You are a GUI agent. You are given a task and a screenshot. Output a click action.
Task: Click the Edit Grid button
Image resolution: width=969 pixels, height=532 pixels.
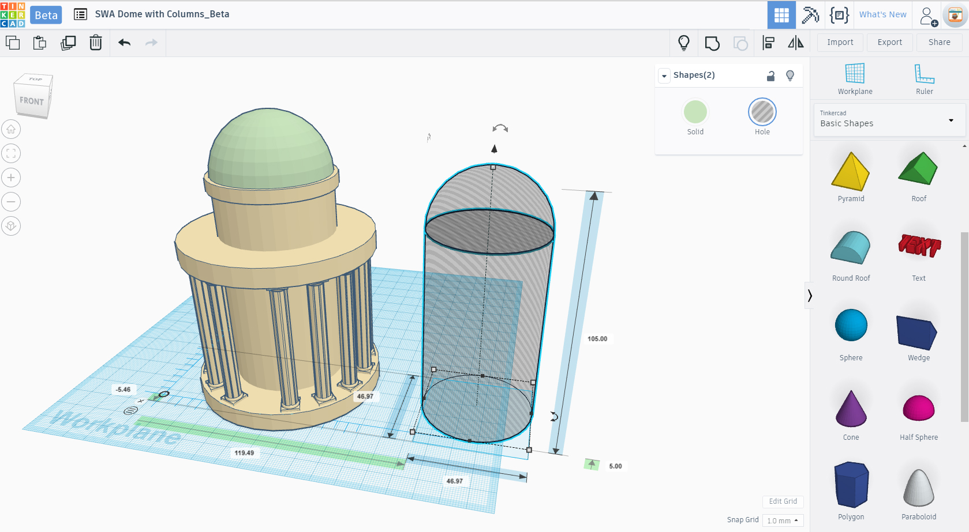783,501
